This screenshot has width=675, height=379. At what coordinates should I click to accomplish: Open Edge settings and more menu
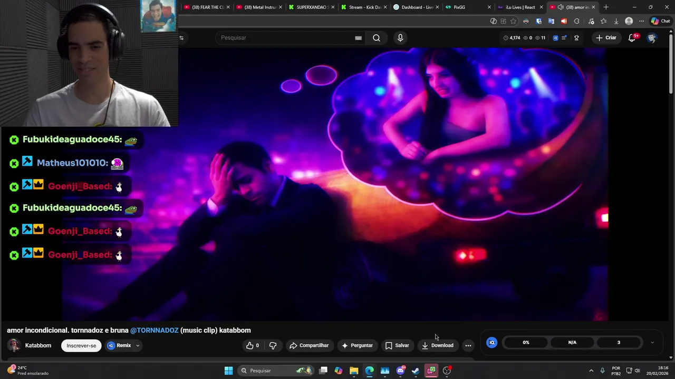click(x=641, y=21)
